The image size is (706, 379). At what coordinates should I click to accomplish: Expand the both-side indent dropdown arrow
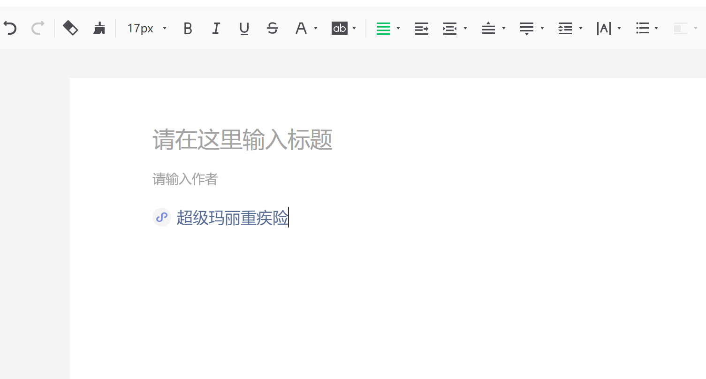coord(465,28)
